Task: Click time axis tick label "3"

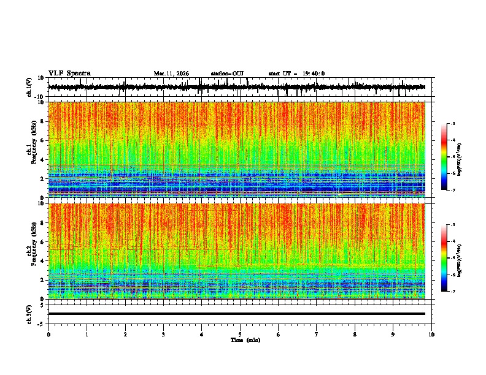Action: (x=163, y=335)
